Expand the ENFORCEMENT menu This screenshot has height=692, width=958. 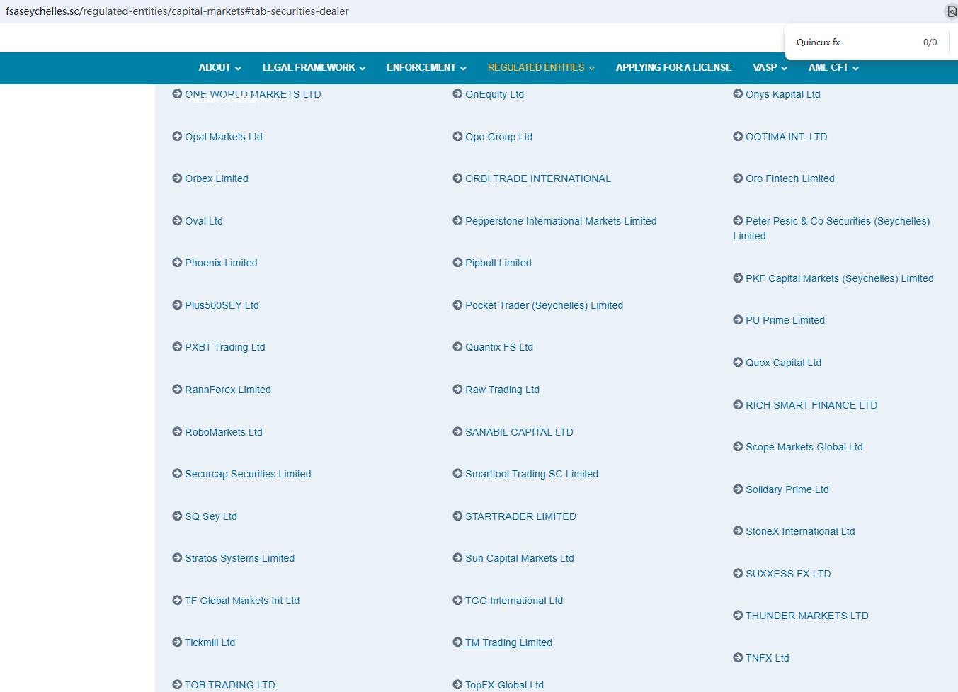pos(426,67)
